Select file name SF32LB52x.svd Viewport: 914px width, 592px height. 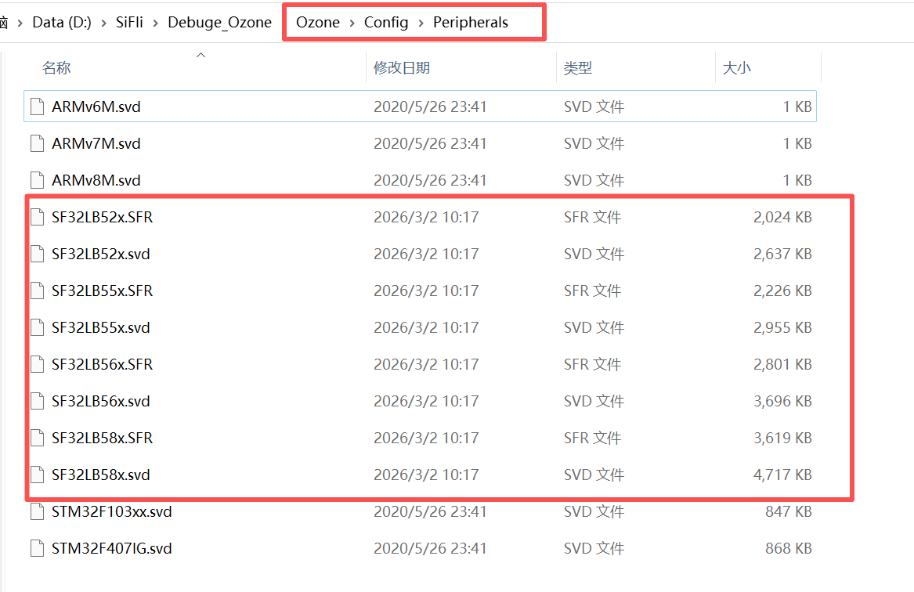pyautogui.click(x=101, y=254)
